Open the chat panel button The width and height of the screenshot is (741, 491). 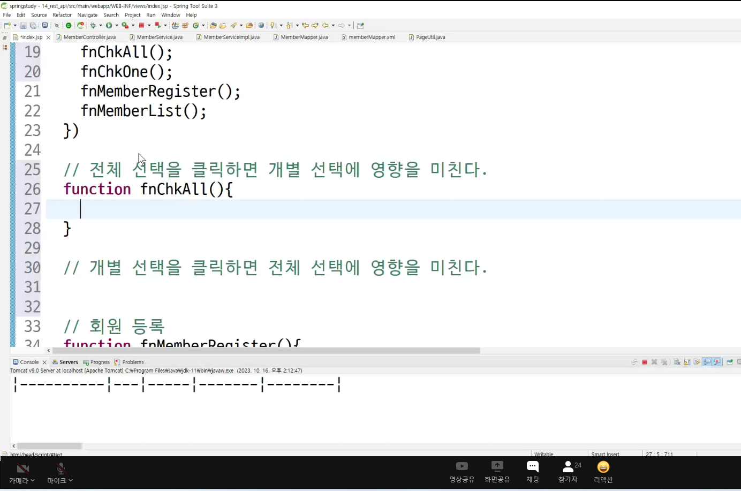pyautogui.click(x=533, y=472)
